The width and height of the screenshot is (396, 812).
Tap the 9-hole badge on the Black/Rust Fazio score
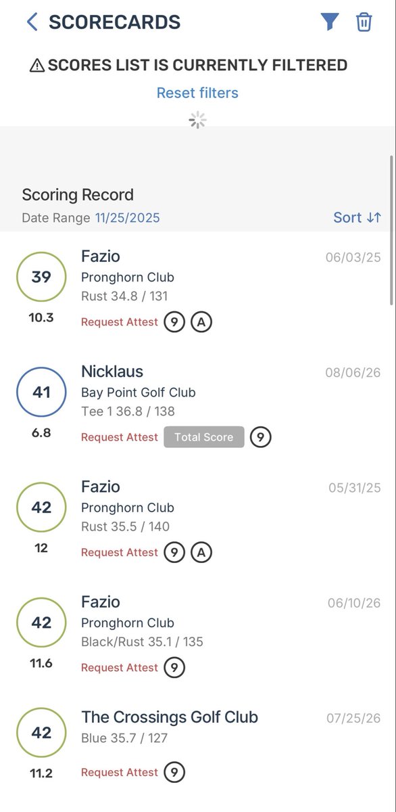(x=174, y=667)
